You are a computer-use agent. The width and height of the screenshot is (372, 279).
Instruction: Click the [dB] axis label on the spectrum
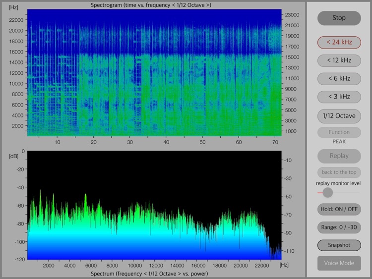(13, 157)
